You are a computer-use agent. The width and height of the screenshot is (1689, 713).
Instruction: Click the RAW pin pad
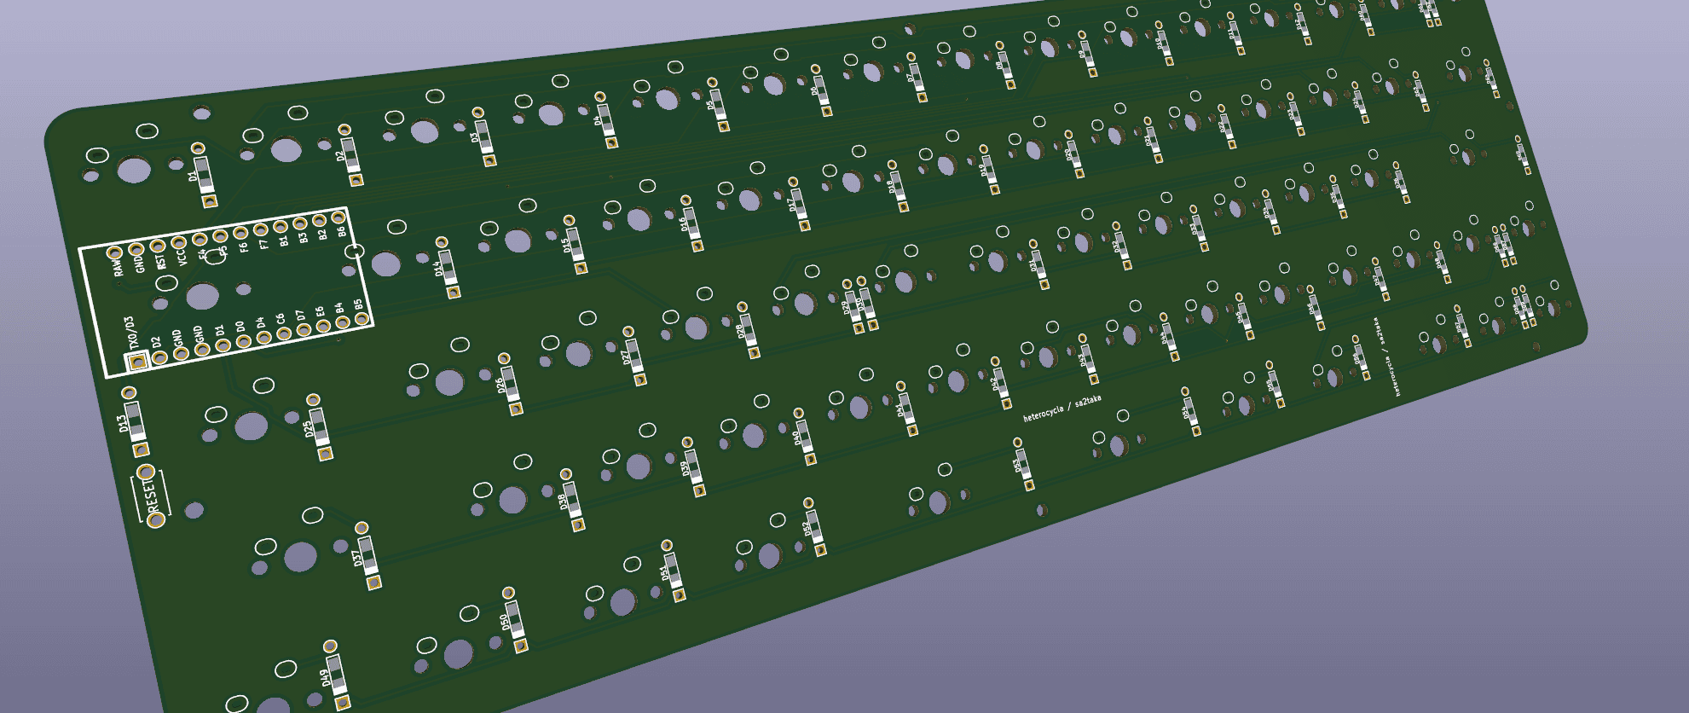(114, 253)
